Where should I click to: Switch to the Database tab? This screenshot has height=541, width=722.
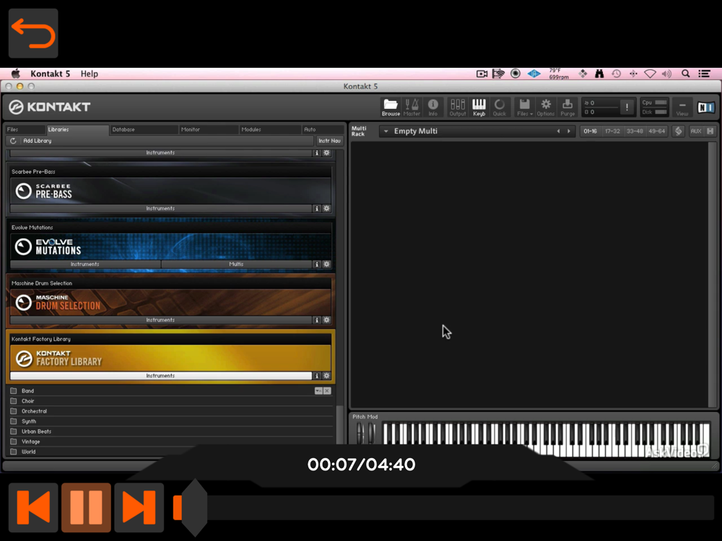click(144, 129)
